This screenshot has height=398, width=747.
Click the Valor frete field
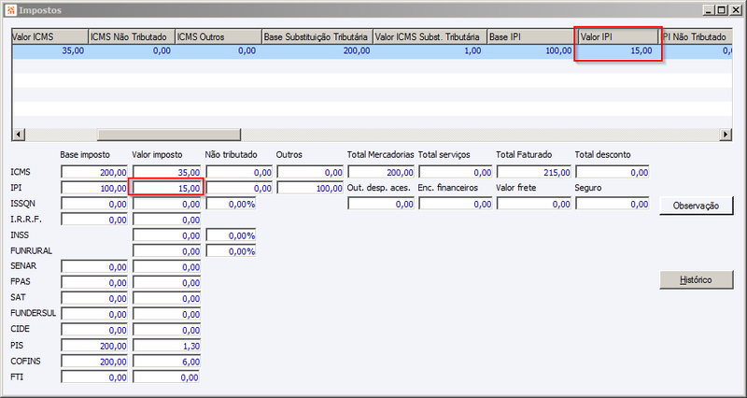point(534,204)
